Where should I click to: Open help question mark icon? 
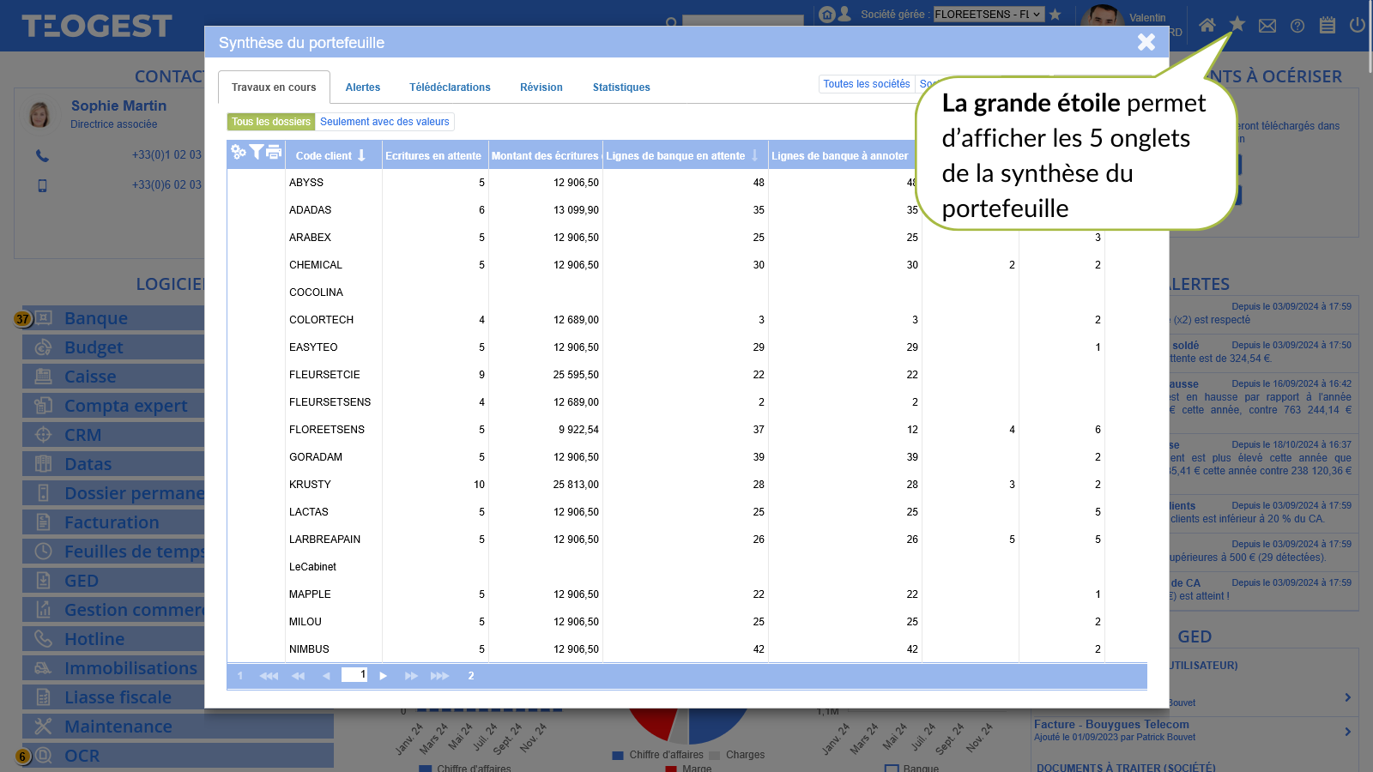pos(1297,26)
